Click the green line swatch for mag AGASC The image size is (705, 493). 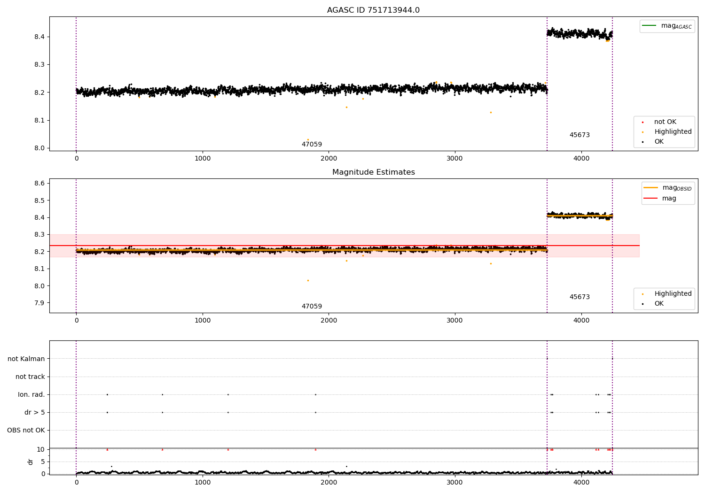click(x=649, y=25)
